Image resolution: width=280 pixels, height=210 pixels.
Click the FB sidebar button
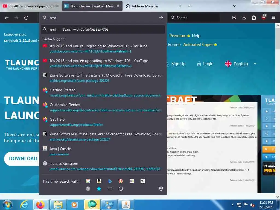269,157
